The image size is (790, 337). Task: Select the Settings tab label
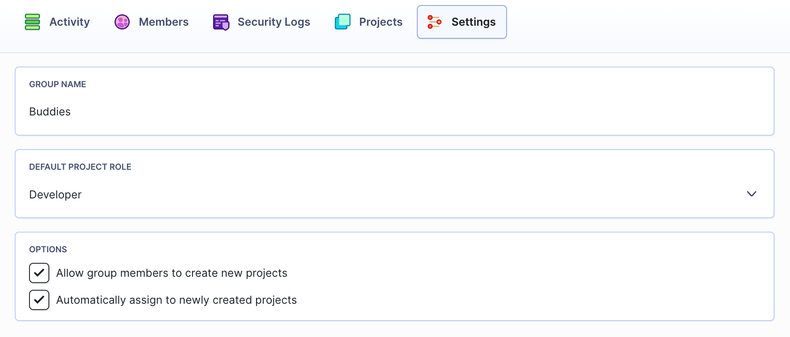click(473, 22)
